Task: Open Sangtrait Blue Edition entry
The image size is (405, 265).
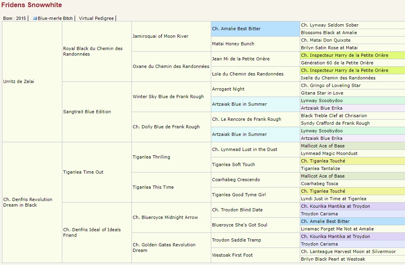Action: click(87, 112)
